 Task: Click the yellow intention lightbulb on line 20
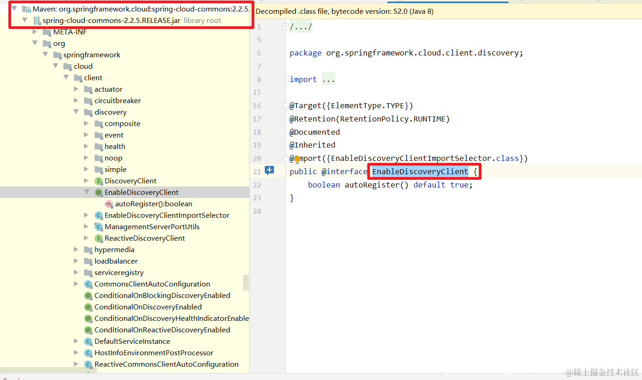297,160
